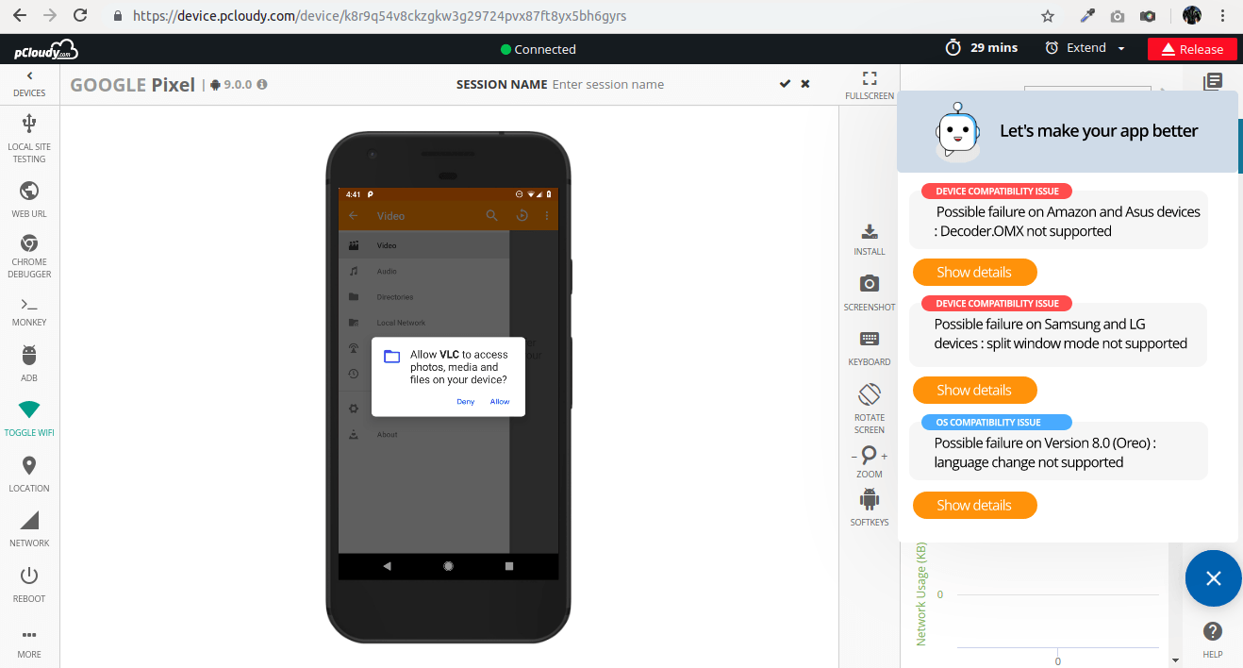The width and height of the screenshot is (1243, 668).
Task: Open the Softkeys panel
Action: 870,508
